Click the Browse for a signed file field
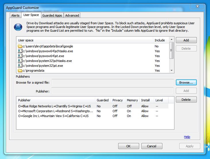210x159 pixels. coord(113,82)
